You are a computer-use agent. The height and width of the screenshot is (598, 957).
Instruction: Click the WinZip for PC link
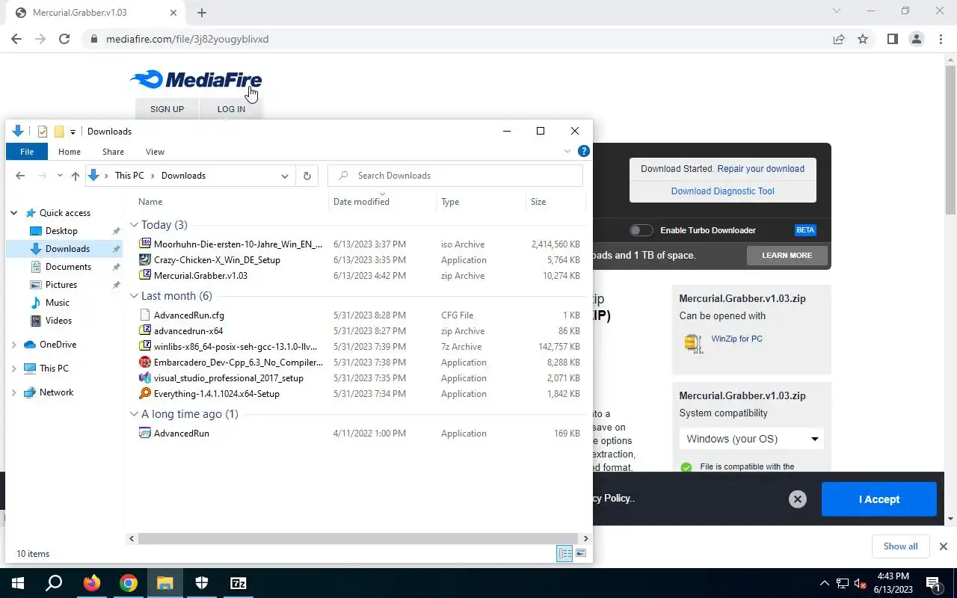point(736,339)
